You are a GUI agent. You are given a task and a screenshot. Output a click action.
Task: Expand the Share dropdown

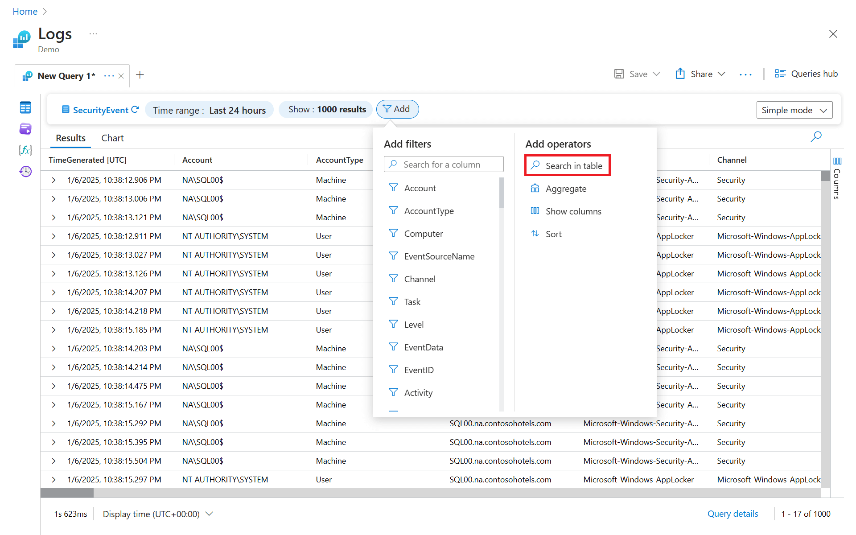[701, 74]
